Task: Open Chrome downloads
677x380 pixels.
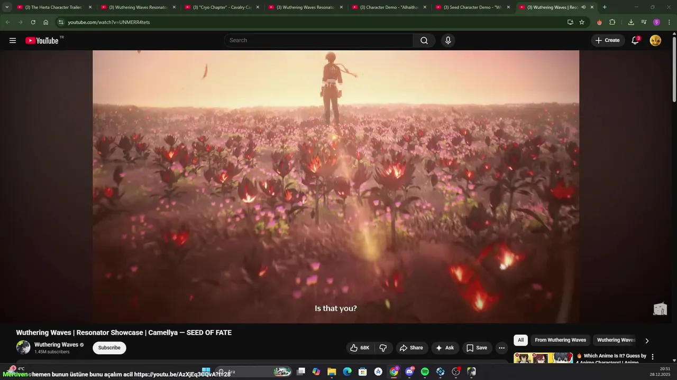Action: [631, 22]
